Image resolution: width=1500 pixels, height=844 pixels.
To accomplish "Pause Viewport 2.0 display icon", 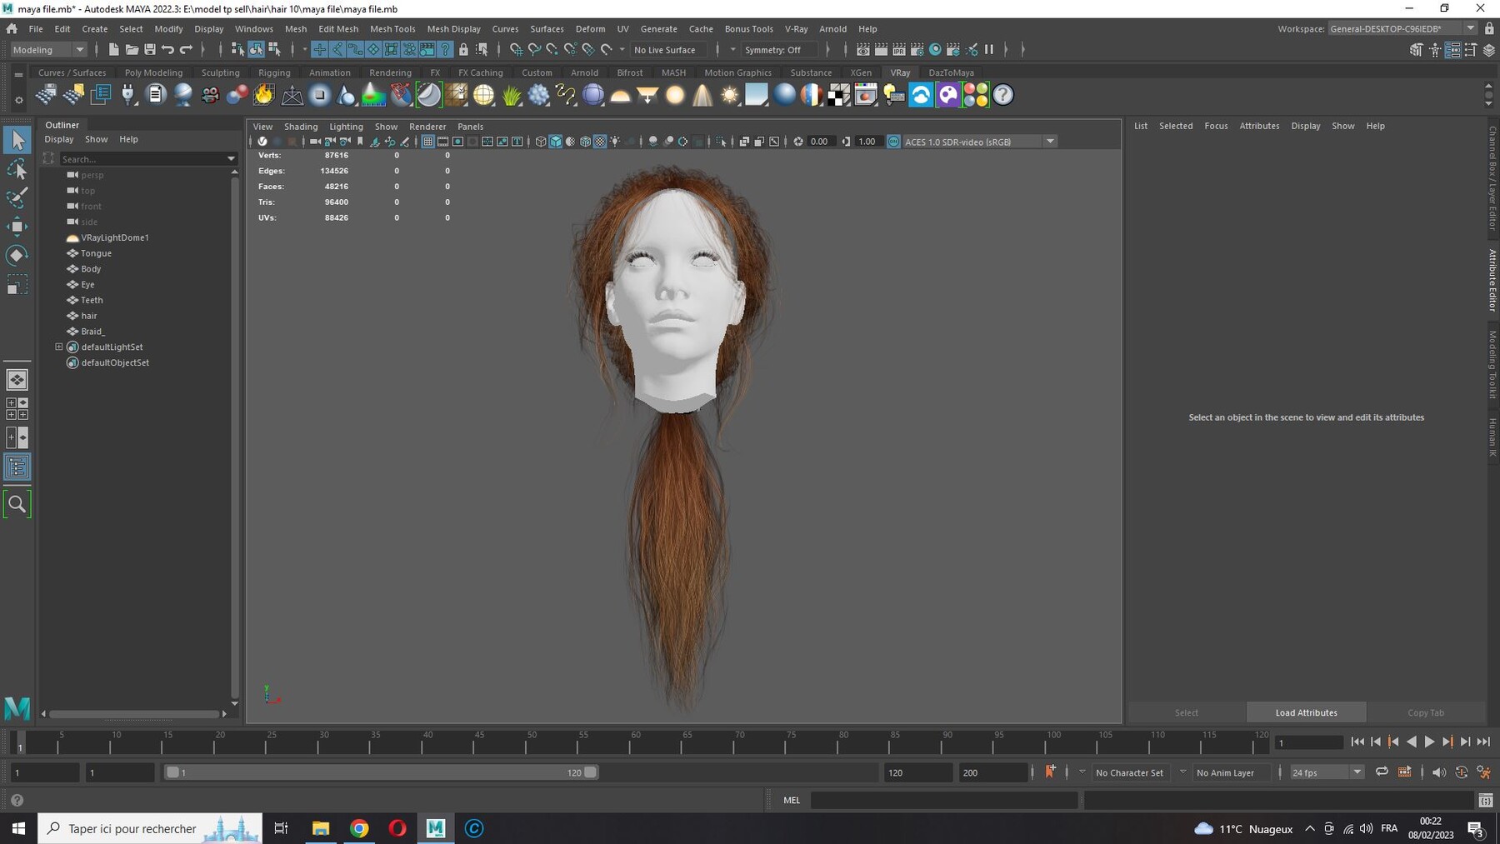I will point(989,50).
